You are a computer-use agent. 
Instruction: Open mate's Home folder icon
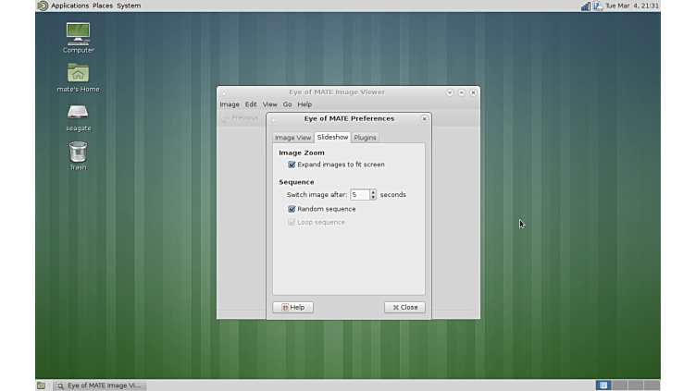tap(78, 73)
